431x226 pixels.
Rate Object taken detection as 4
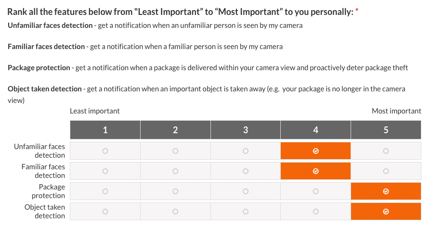tap(315, 212)
